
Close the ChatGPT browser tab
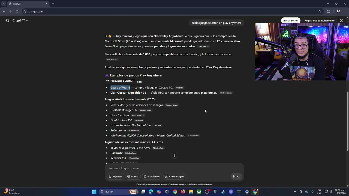tap(46, 4)
